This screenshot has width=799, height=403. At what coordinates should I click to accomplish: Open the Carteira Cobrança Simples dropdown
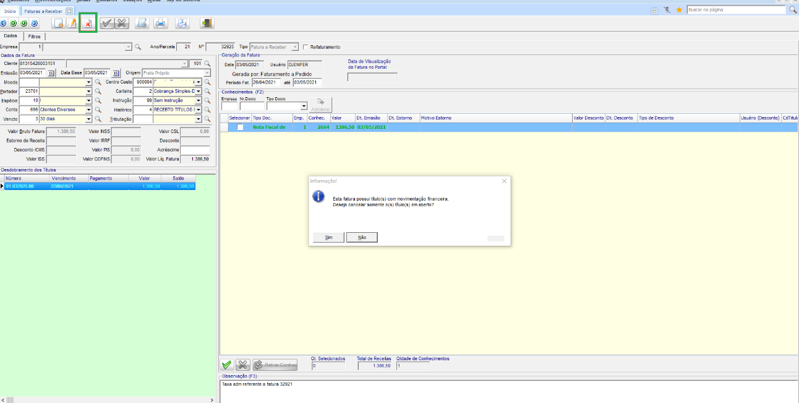pos(199,92)
